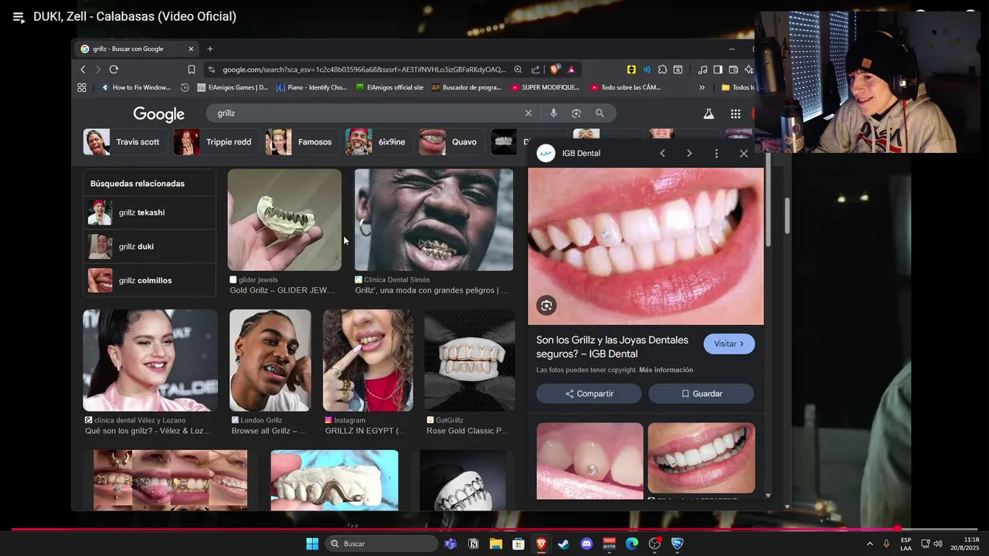Open the How to Fix Windows bookmark
The image size is (989, 556).
click(136, 87)
